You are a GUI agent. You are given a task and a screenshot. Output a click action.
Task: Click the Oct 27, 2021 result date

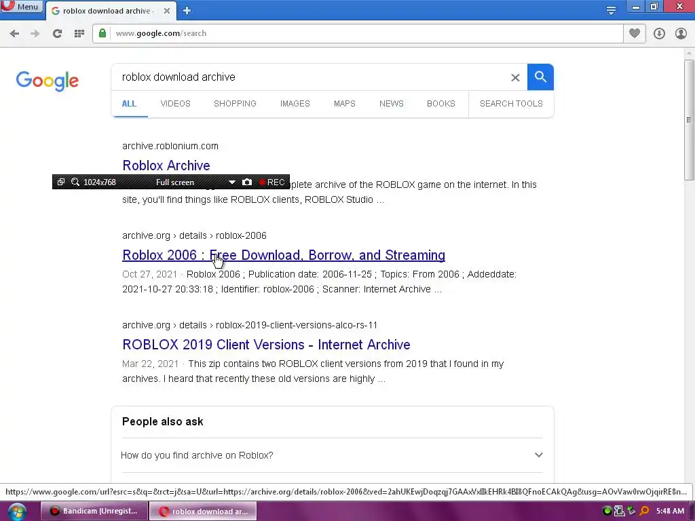149,274
